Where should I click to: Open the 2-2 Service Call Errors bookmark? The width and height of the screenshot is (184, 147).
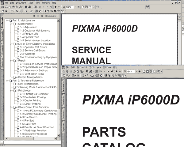click(33, 51)
